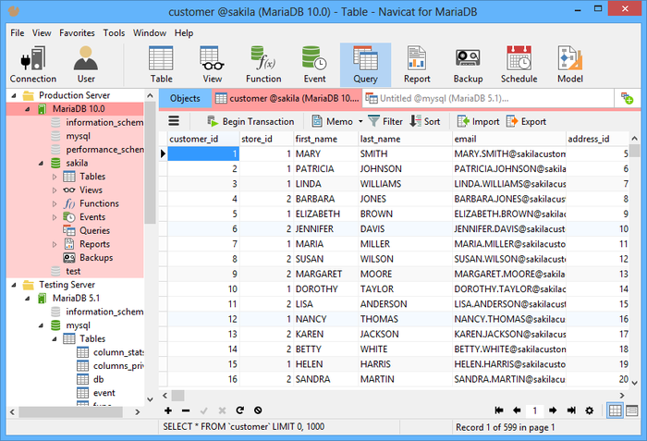Image resolution: width=647 pixels, height=441 pixels.
Task: Switch to form view
Action: click(631, 410)
